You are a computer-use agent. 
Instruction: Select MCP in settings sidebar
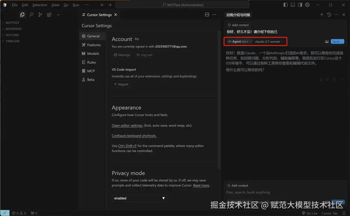click(x=92, y=71)
